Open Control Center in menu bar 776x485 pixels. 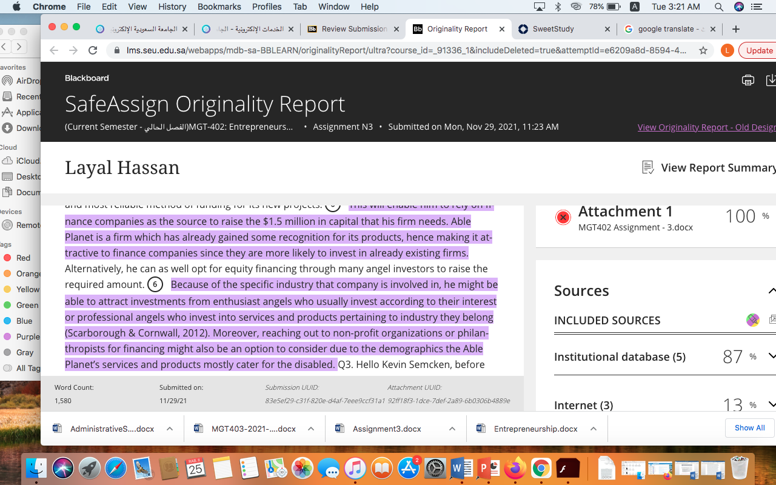tap(756, 7)
